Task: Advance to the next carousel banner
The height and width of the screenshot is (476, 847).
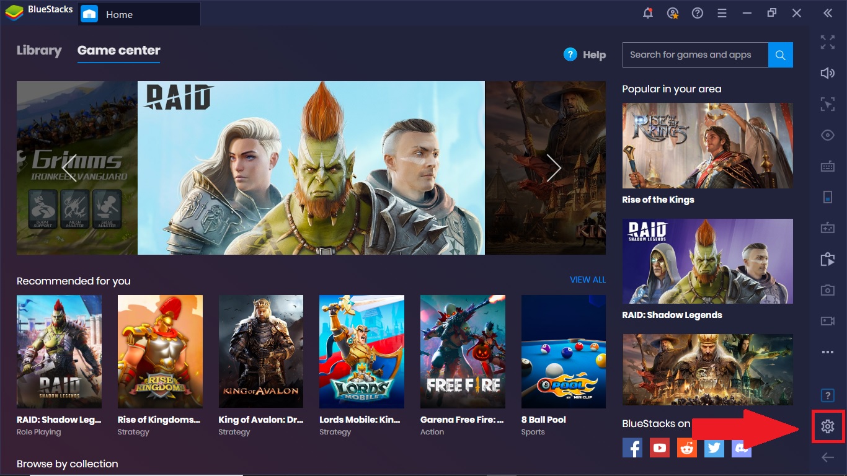Action: click(554, 168)
